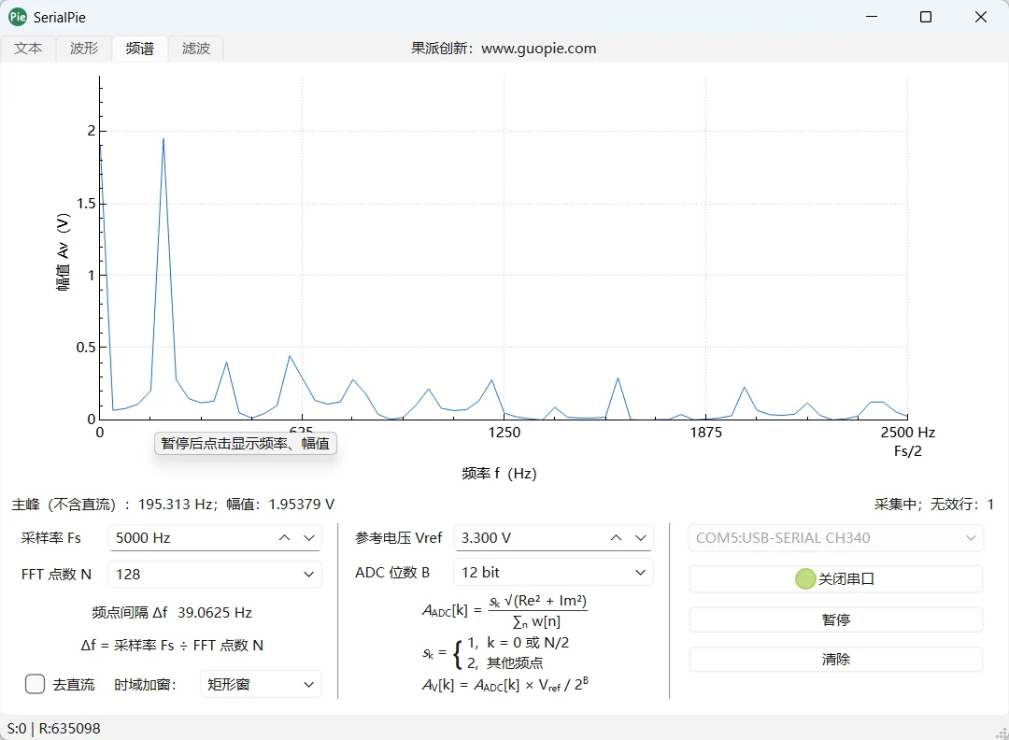Maximize the SerialPie window
Screen dimensions: 1009x740
point(925,17)
